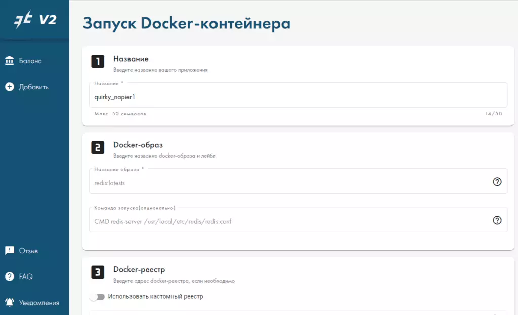The width and height of the screenshot is (518, 315).
Task: Click the Макс. 50 символов hint
Action: point(120,114)
